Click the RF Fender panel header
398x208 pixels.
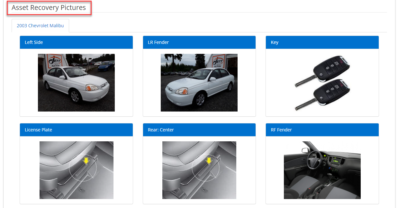coord(322,130)
